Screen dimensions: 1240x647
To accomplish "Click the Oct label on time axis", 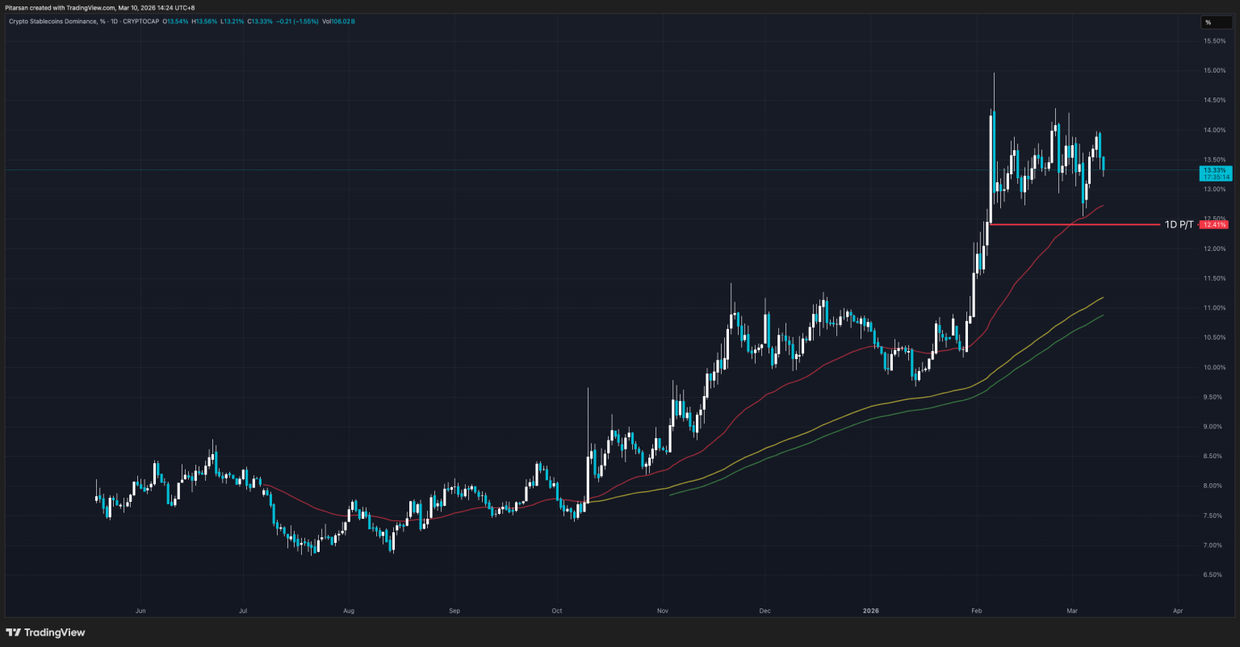I will [556, 611].
